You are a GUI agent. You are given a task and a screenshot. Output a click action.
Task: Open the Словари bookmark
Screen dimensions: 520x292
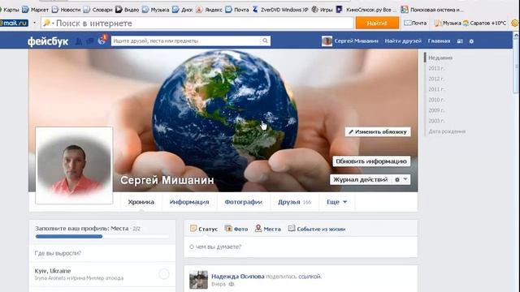click(x=98, y=10)
